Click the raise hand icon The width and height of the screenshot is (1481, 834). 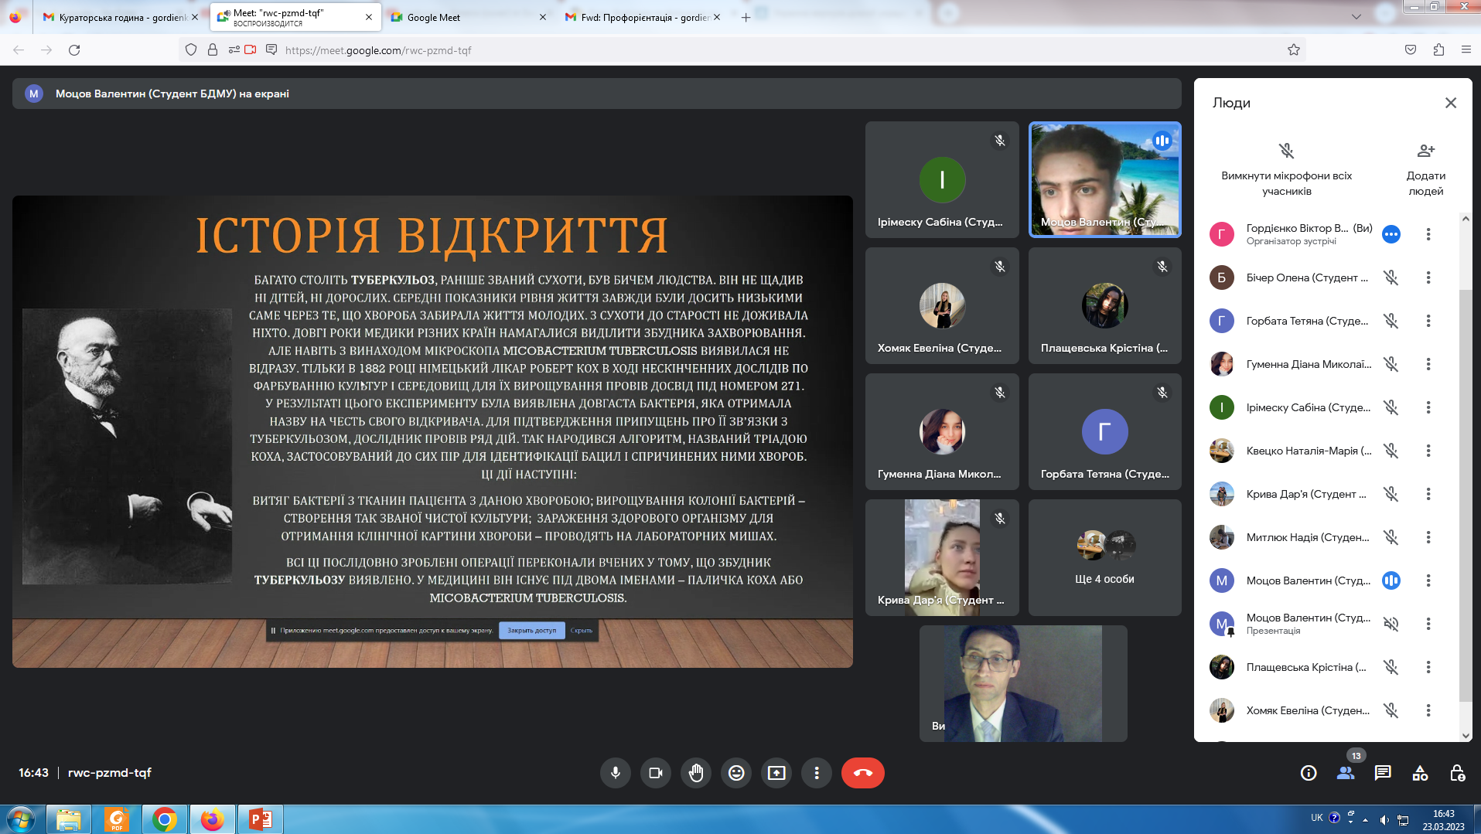coord(696,773)
